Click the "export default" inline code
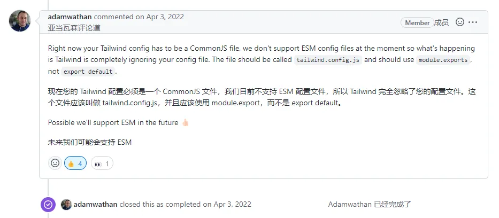Screen dimensions: 499x218 click(88, 72)
